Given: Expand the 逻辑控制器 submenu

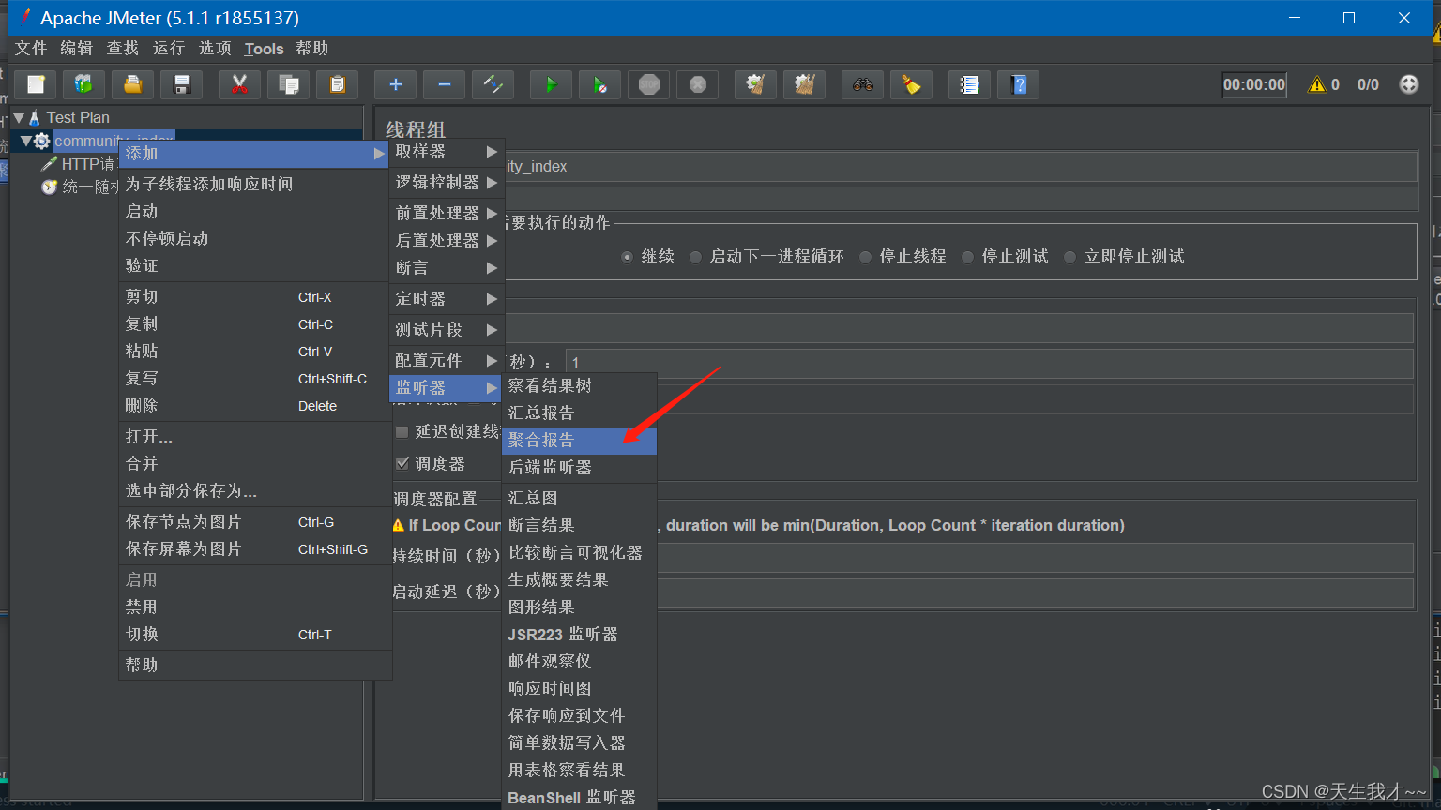Looking at the screenshot, I should point(447,182).
